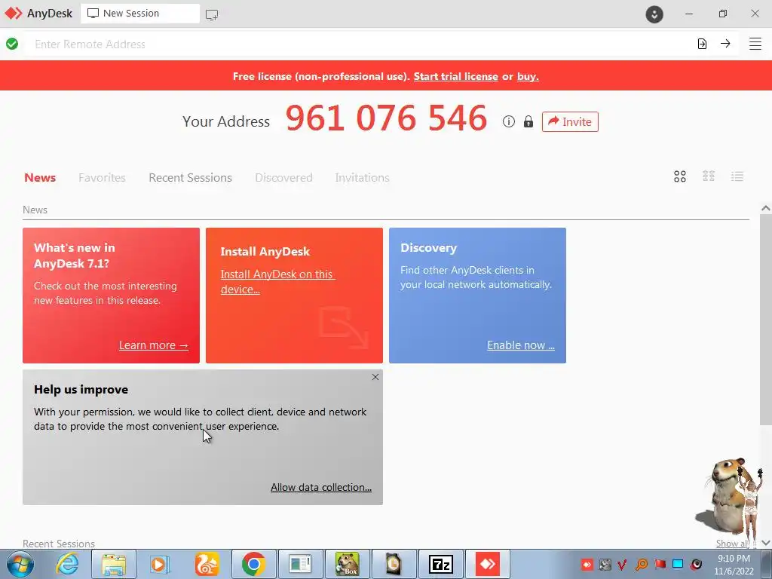The width and height of the screenshot is (772, 579).
Task: Open the Windows Start button
Action: tap(20, 564)
